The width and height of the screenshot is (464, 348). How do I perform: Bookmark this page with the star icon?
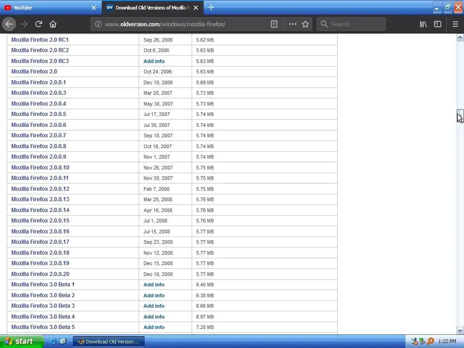(305, 24)
